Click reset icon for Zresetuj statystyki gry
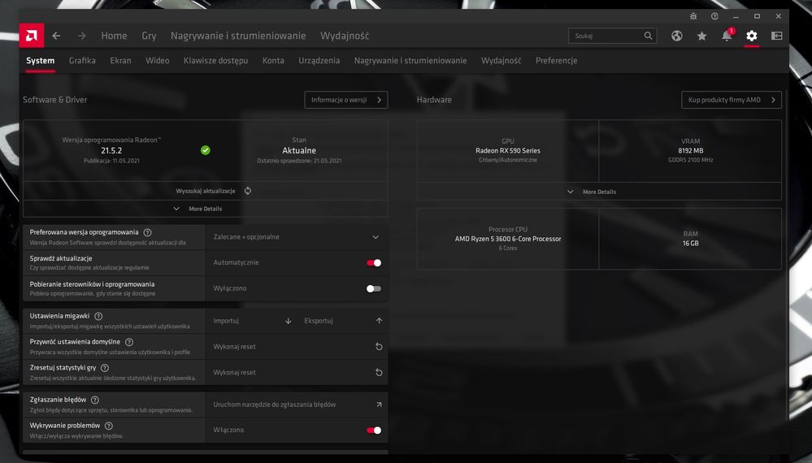812x463 pixels. click(x=379, y=373)
